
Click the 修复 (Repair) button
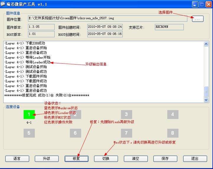[76, 159]
